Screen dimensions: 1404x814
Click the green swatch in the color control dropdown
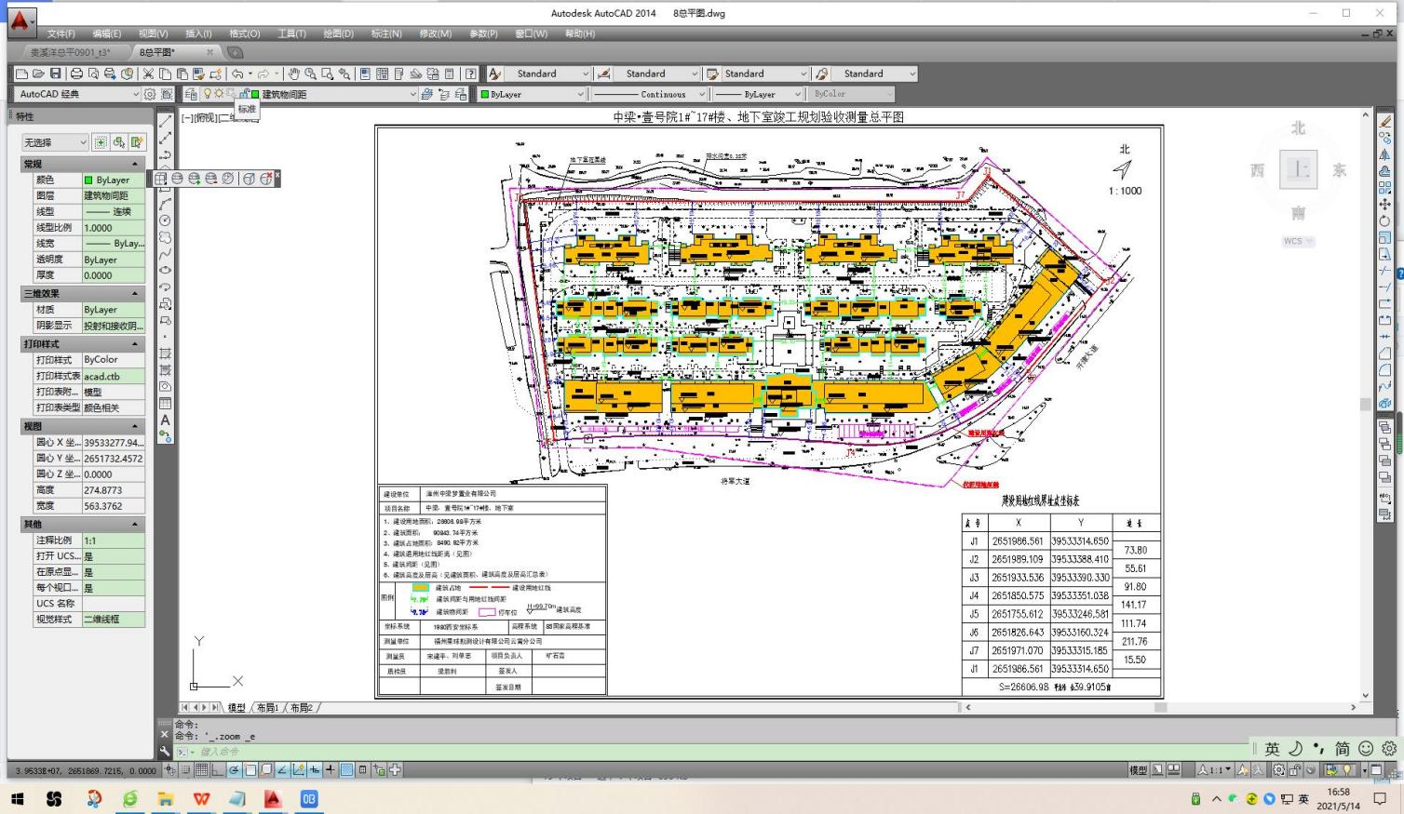[x=485, y=94]
